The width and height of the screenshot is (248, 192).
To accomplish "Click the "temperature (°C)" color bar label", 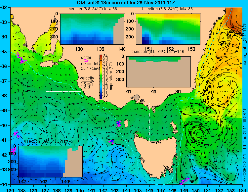I will [111, 77].
